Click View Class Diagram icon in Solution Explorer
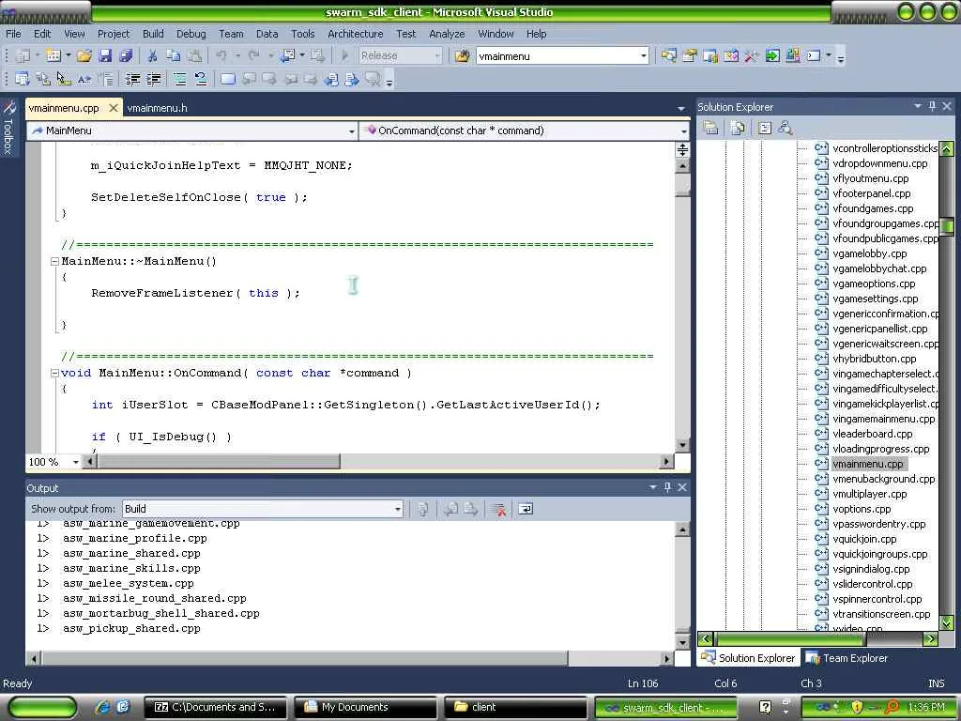Screen dimensions: 961x721 [786, 128]
